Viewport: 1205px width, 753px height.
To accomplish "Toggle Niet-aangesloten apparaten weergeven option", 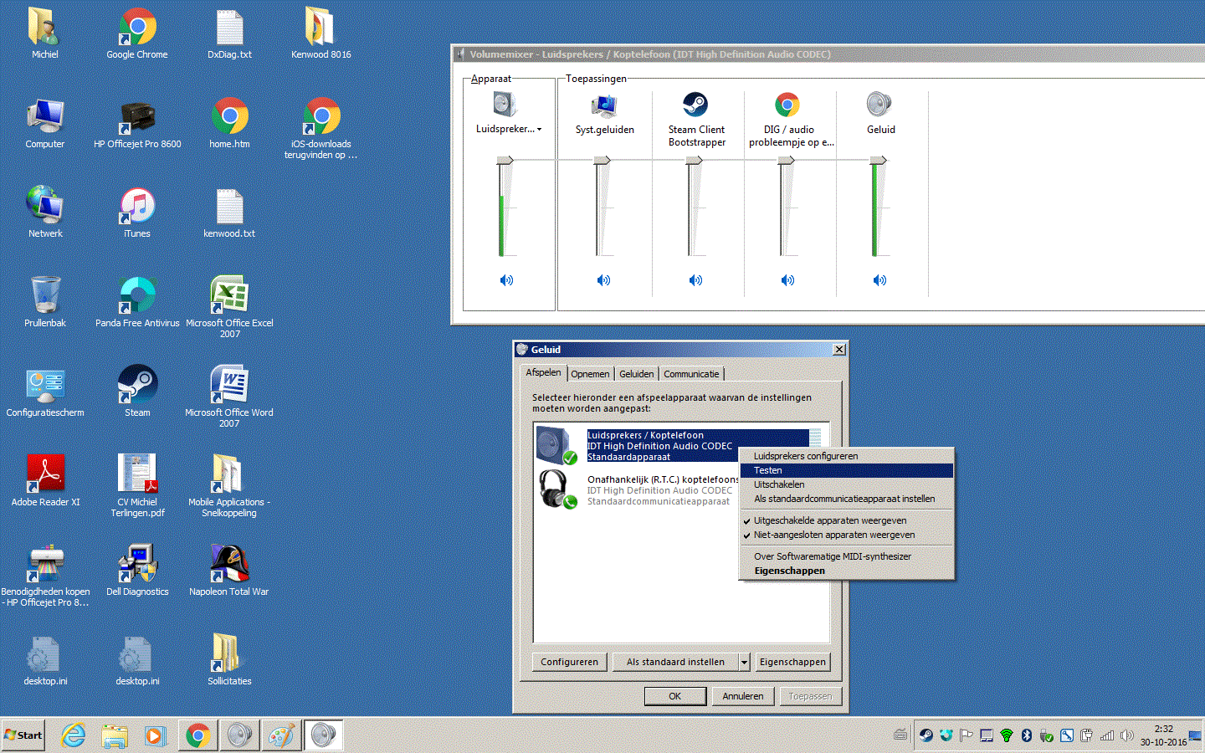I will coord(847,535).
